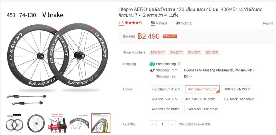Click the green Free shipping truck badge

[152, 64]
